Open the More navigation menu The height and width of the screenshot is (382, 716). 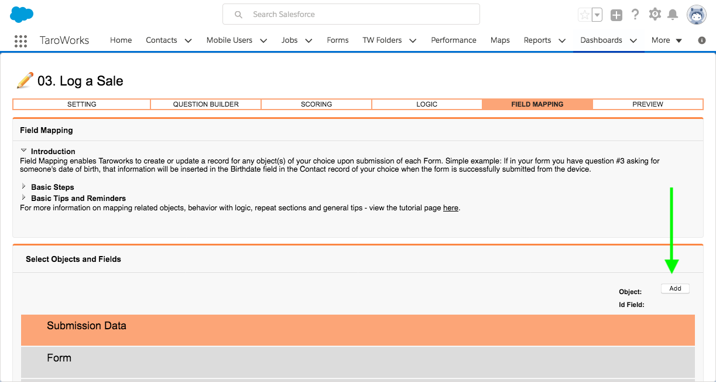point(667,40)
